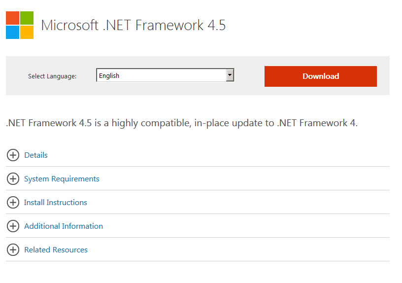Open the language dropdown arrow
The width and height of the screenshot is (402, 283).
(230, 75)
